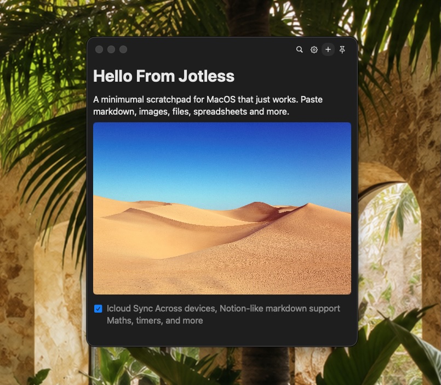This screenshot has height=385, width=441.
Task: Click the 'Icloud Sync Across devices' line
Action: point(224,308)
